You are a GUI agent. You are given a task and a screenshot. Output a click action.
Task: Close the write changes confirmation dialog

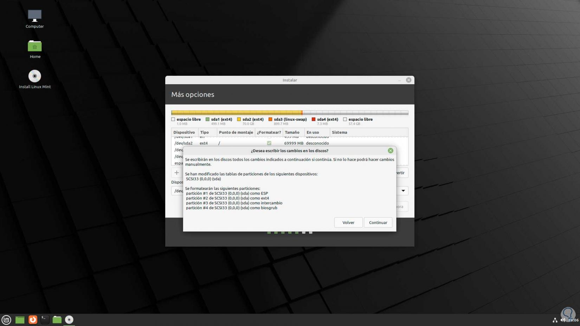coord(391,151)
